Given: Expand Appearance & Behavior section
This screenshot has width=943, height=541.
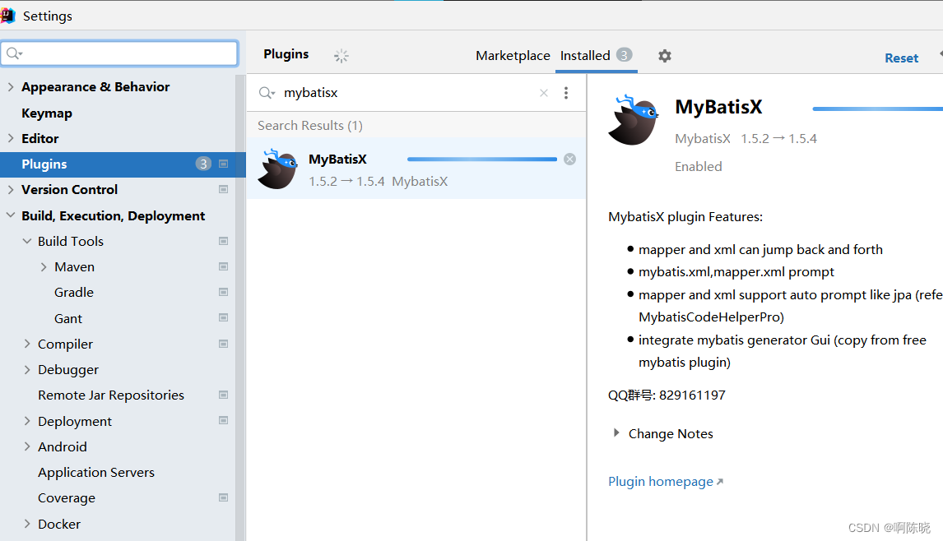Looking at the screenshot, I should [11, 86].
